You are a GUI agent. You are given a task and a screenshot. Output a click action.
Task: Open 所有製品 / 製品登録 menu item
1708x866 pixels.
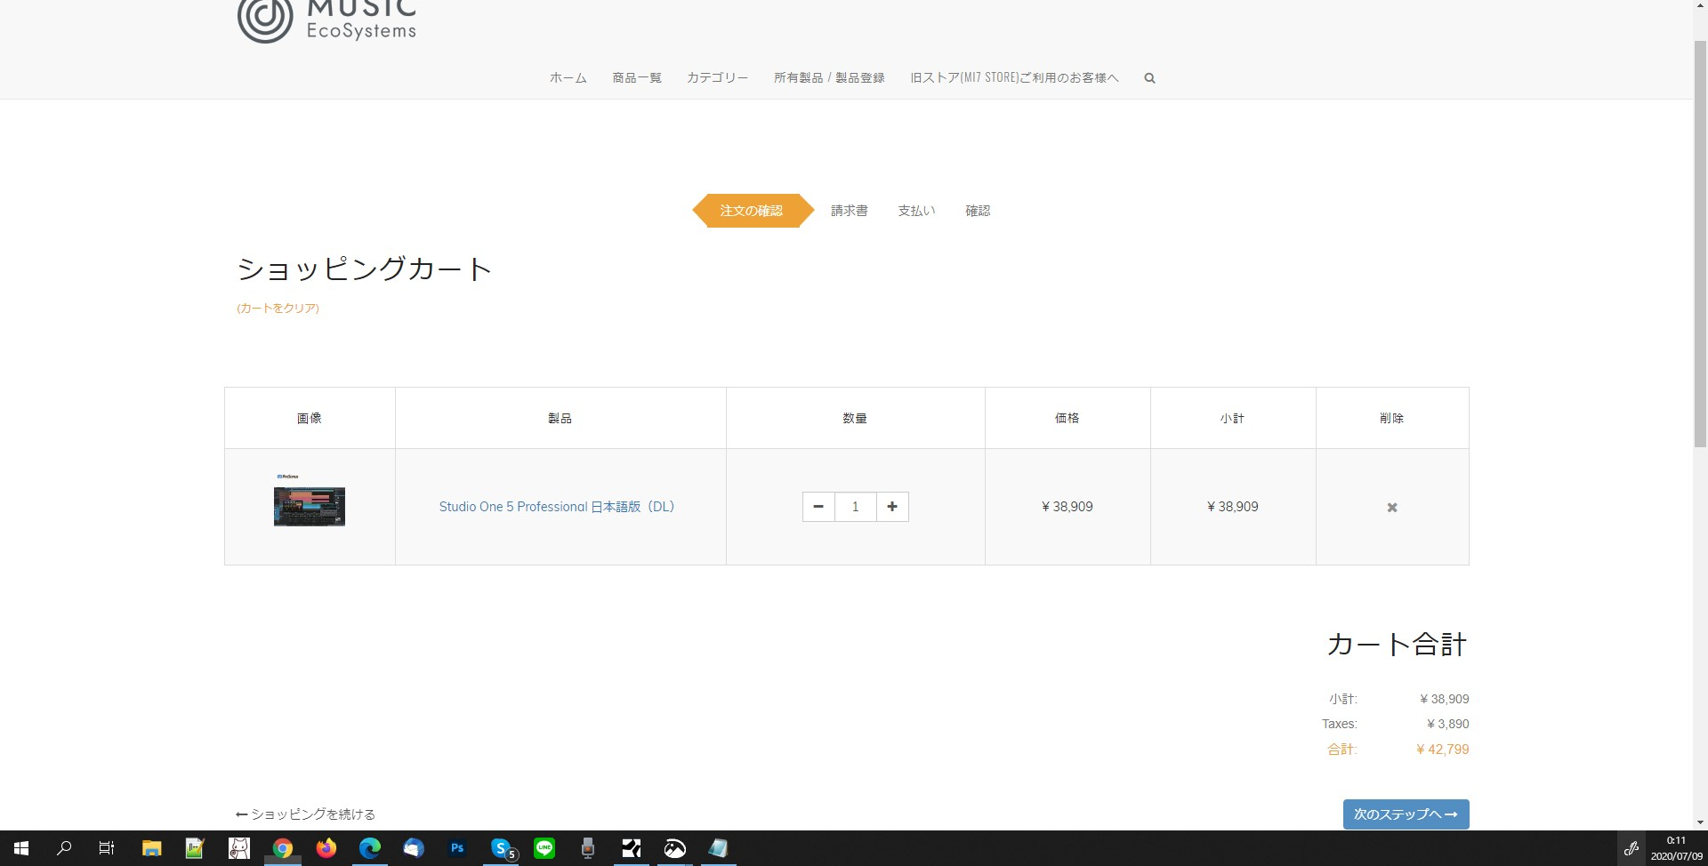point(829,78)
